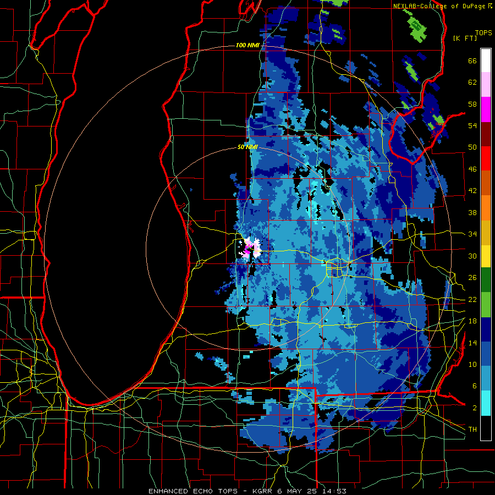Screen dimensions: 495x495
Task: Click the light pink 62 kft legend swatch
Action: [x=486, y=85]
